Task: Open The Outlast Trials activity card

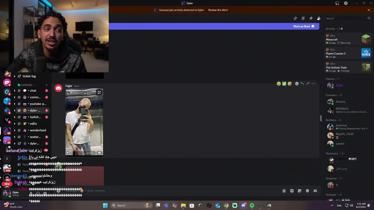Action: 348,67
